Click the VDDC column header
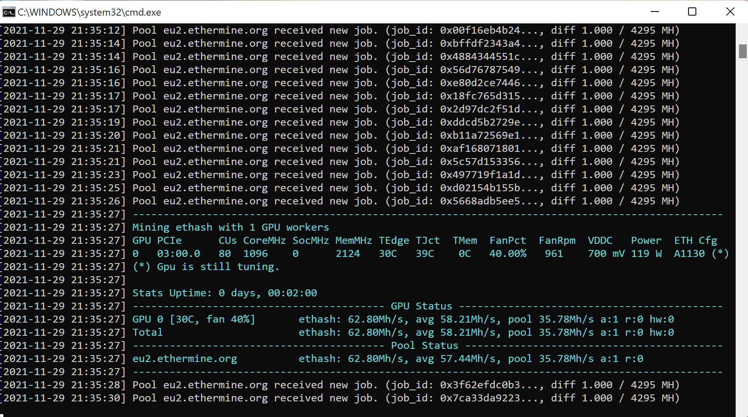 (x=600, y=241)
